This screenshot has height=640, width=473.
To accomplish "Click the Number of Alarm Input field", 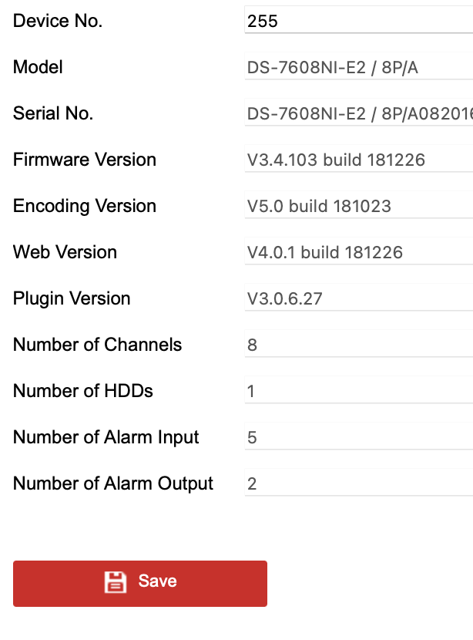I will pos(354,437).
